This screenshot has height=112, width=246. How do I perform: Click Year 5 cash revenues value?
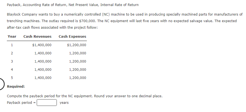click(43, 78)
